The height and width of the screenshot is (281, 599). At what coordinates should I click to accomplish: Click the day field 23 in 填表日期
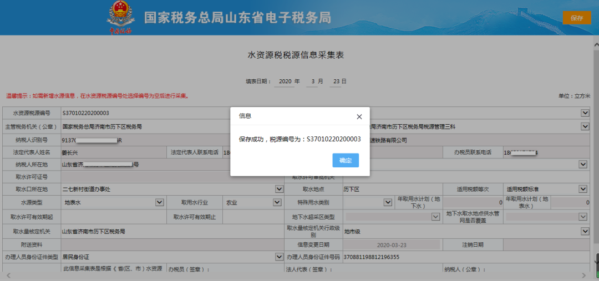point(336,81)
